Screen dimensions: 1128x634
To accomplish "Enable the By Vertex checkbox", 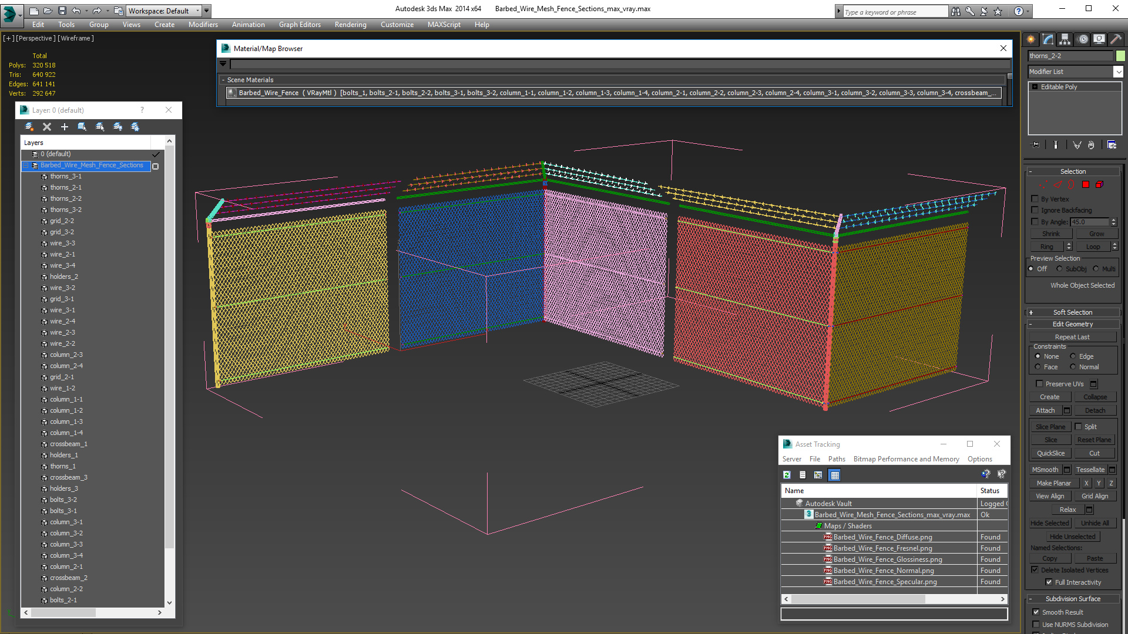I will pos(1035,199).
